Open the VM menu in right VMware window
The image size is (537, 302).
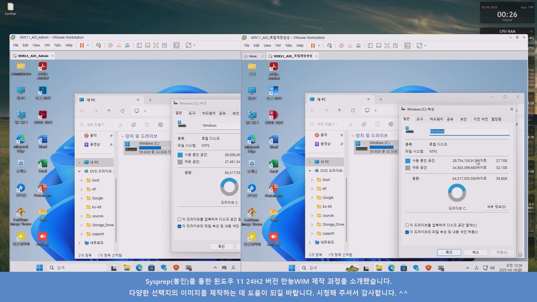[x=278, y=46]
